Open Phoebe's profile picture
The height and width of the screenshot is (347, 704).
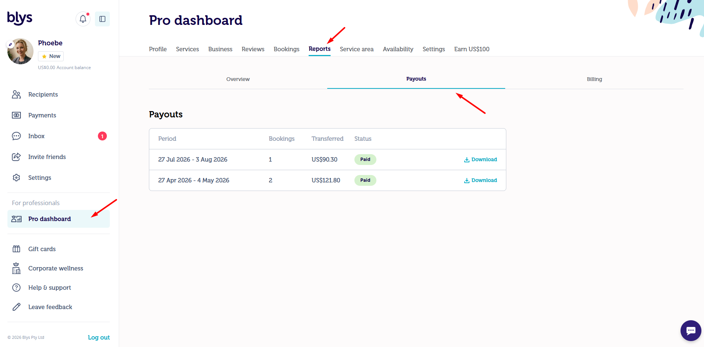pos(20,51)
